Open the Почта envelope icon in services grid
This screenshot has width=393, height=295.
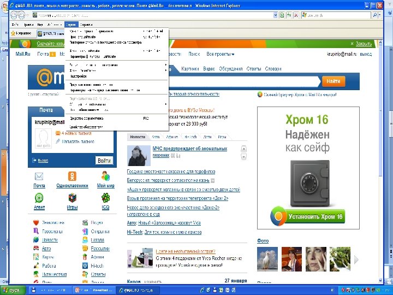39,176
